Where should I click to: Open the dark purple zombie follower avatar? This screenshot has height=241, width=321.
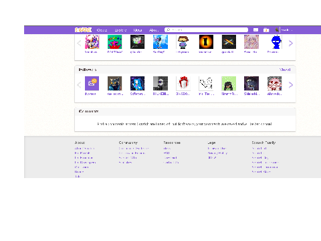251,84
